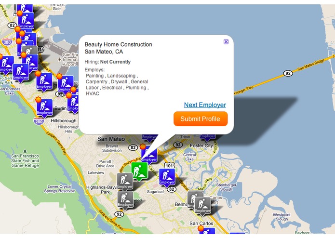Select starred blue marker below San Carlos label
The width and height of the screenshot is (335, 238).
pyautogui.click(x=207, y=230)
